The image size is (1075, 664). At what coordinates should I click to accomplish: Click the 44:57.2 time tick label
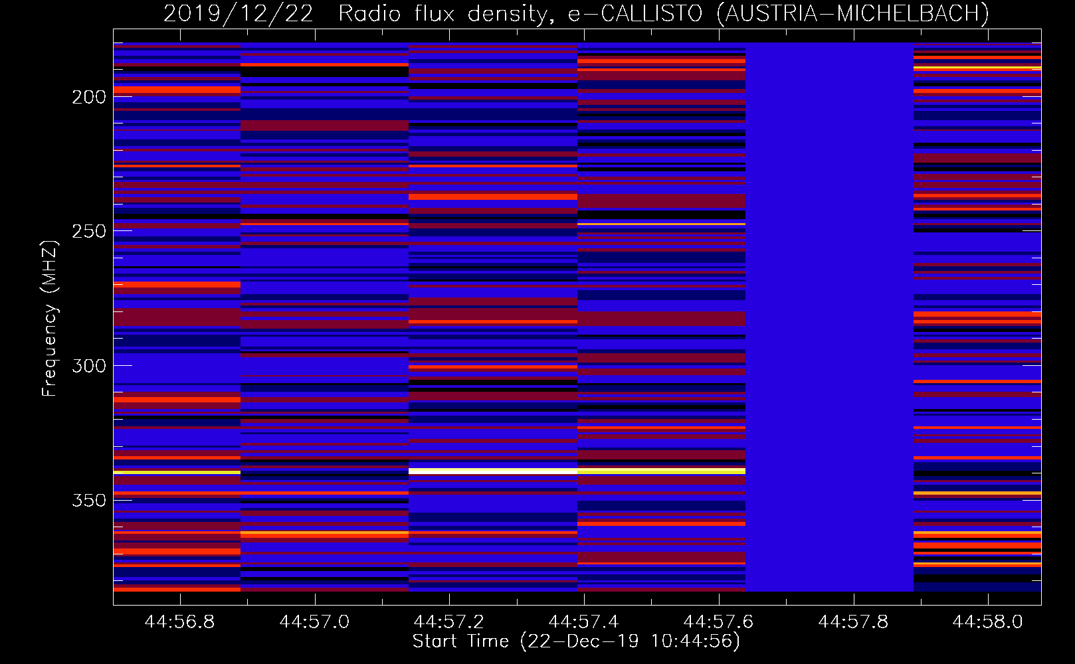coord(448,622)
